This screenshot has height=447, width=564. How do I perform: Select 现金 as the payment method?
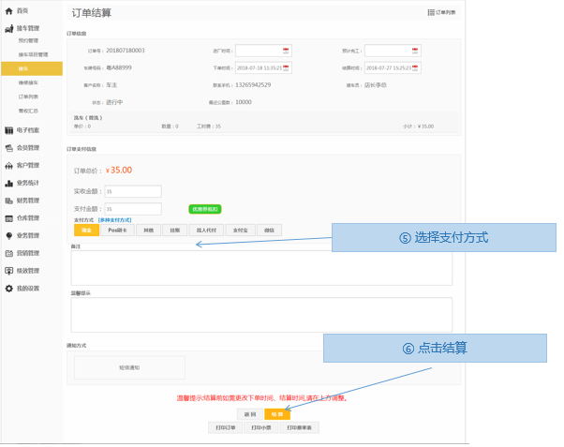pyautogui.click(x=86, y=230)
